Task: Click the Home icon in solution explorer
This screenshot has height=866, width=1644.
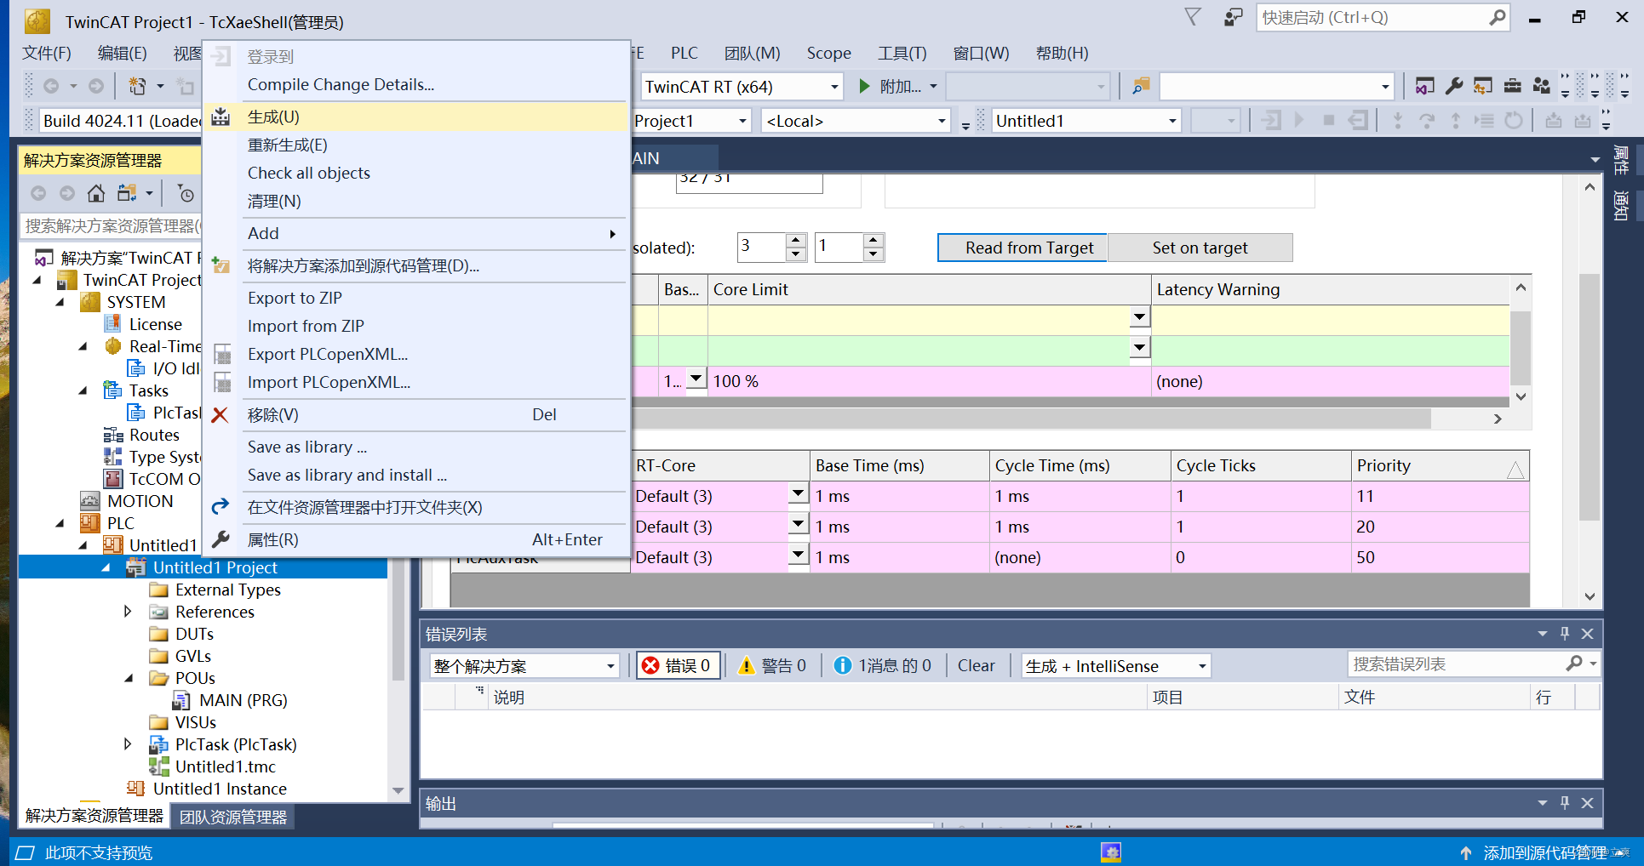Action: pos(96,193)
